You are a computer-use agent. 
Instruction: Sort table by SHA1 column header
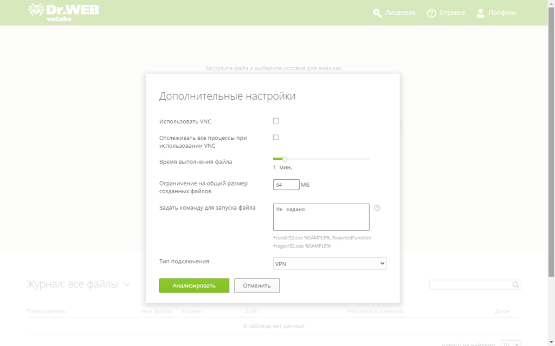[x=252, y=311]
